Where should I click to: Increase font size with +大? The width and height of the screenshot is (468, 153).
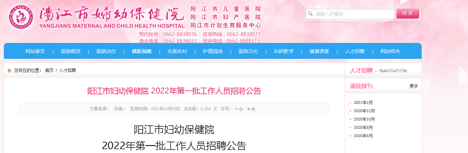[251, 109]
